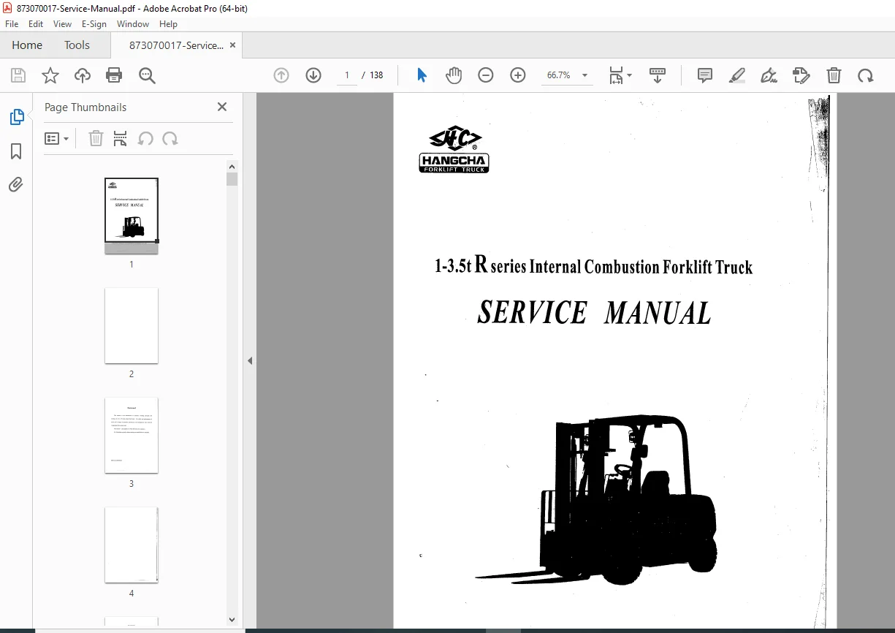Open thumbnails options dropdown menu
This screenshot has width=895, height=633.
pyautogui.click(x=56, y=139)
